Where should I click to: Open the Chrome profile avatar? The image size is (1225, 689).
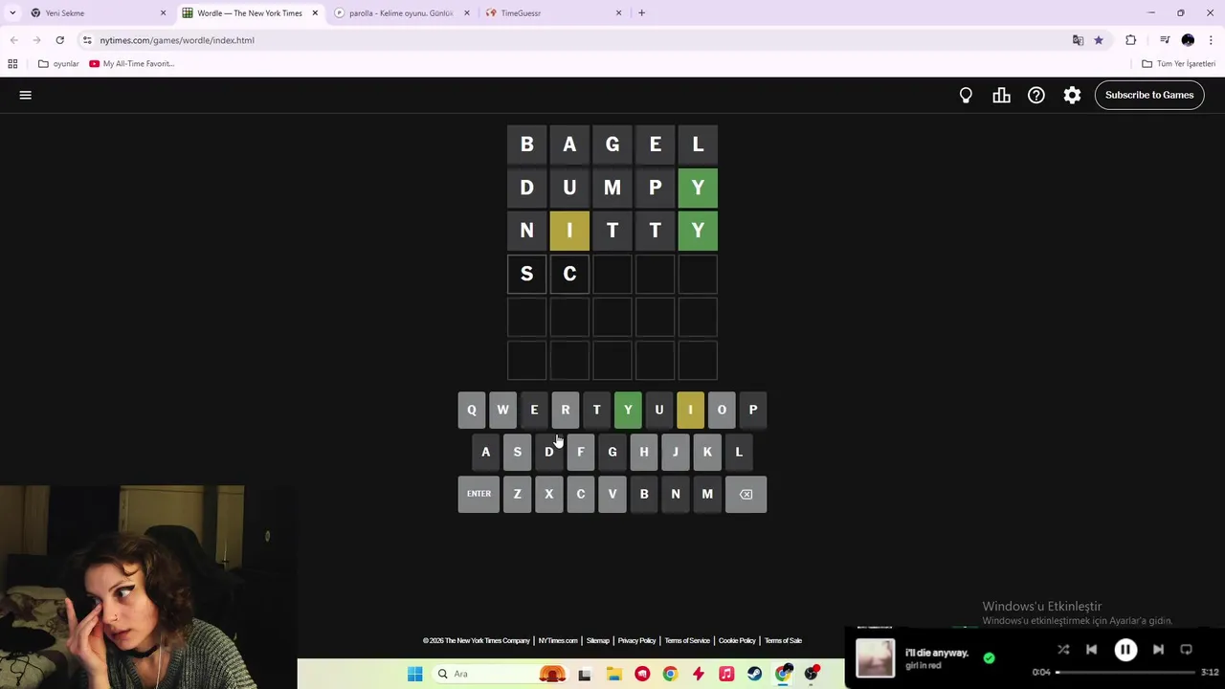1188,40
